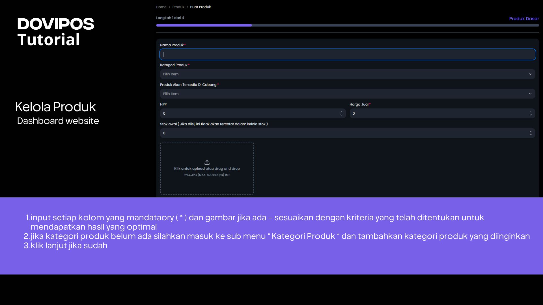Click Buat Produk breadcrumb item

(200, 7)
